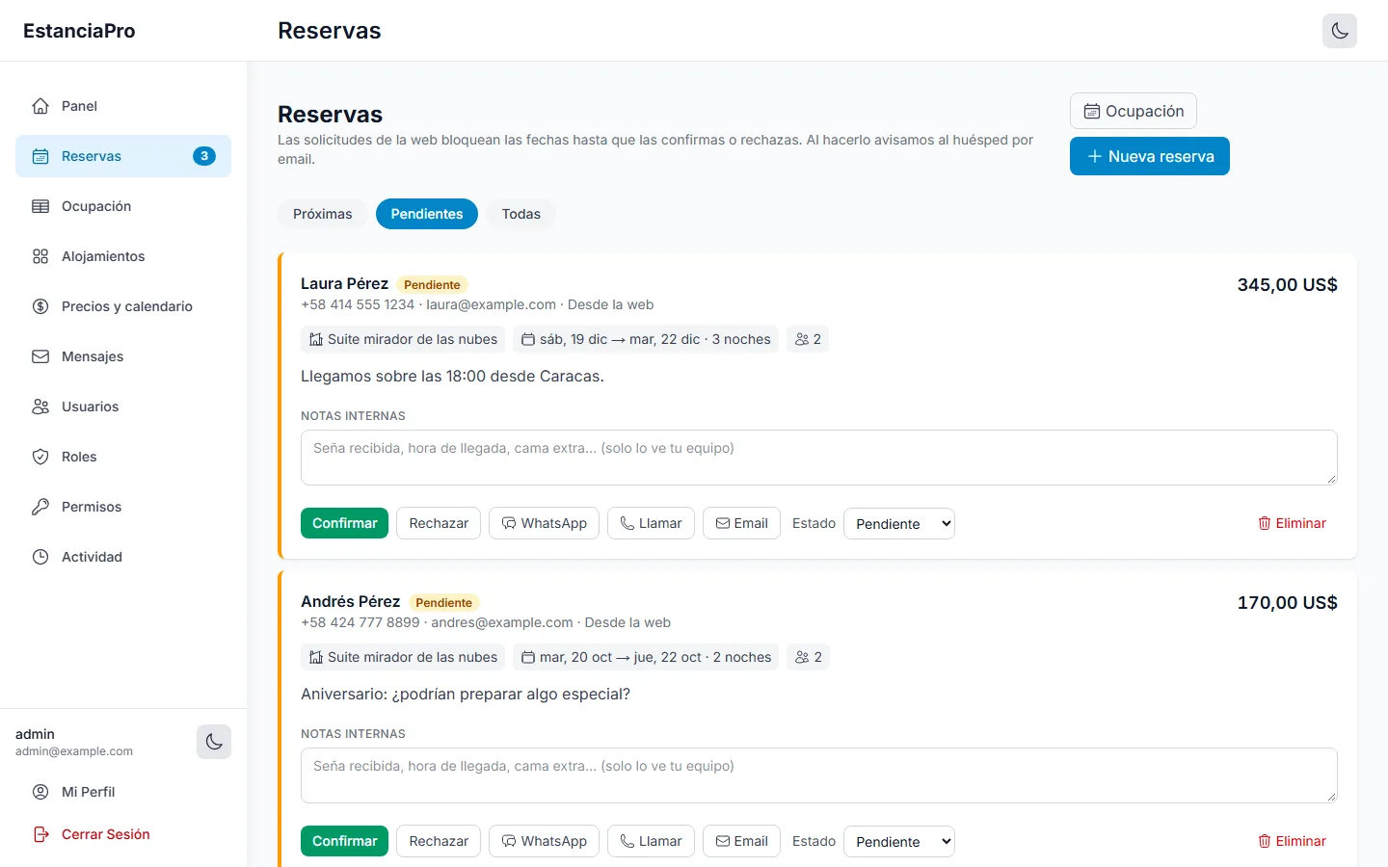Open the Ocupación button near page header
The width and height of the screenshot is (1388, 867).
click(1134, 111)
